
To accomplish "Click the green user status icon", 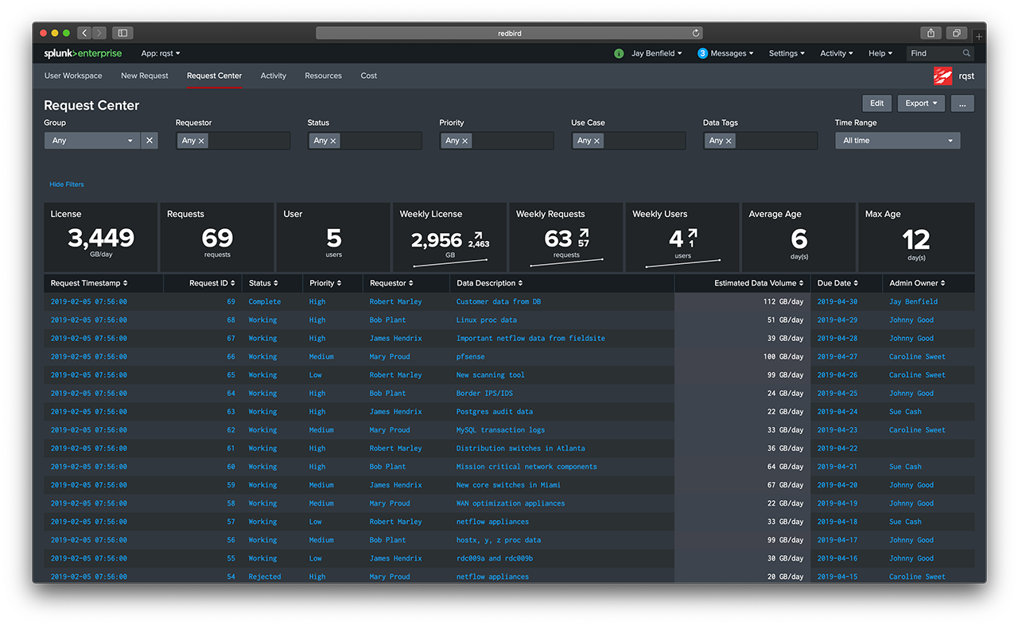I will point(619,53).
